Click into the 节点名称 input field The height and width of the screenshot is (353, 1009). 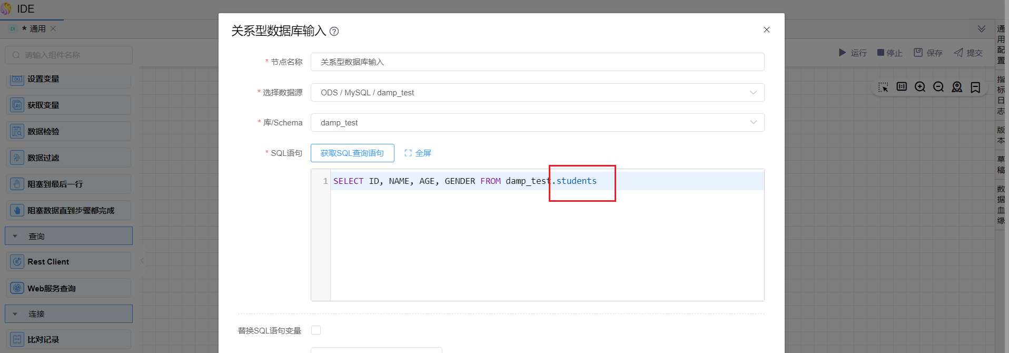(x=537, y=62)
